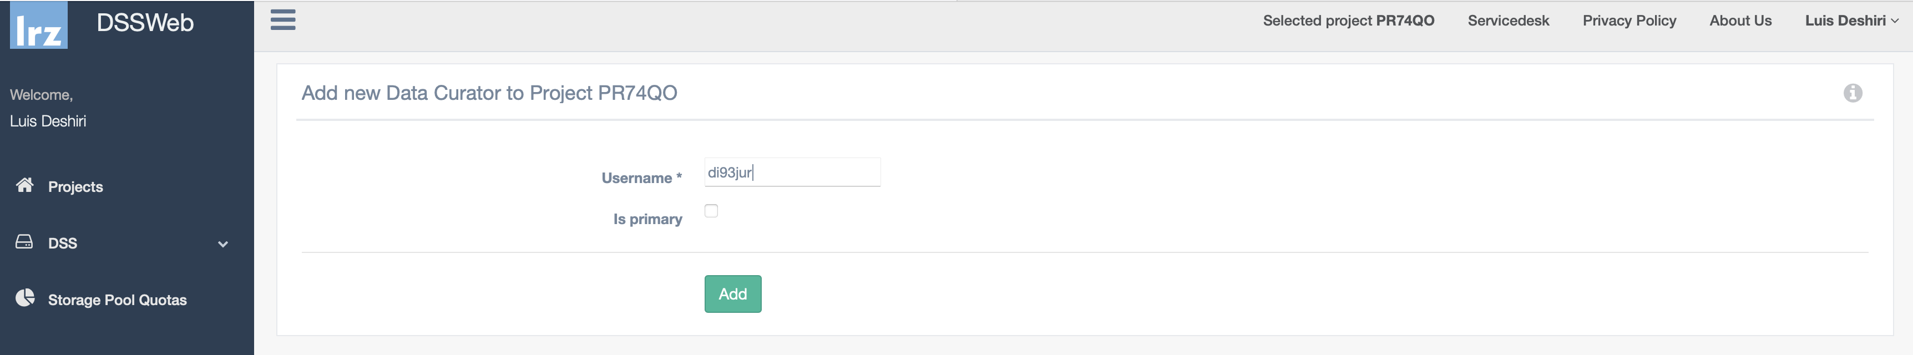Focus the Username input field
This screenshot has width=1913, height=355.
point(792,173)
